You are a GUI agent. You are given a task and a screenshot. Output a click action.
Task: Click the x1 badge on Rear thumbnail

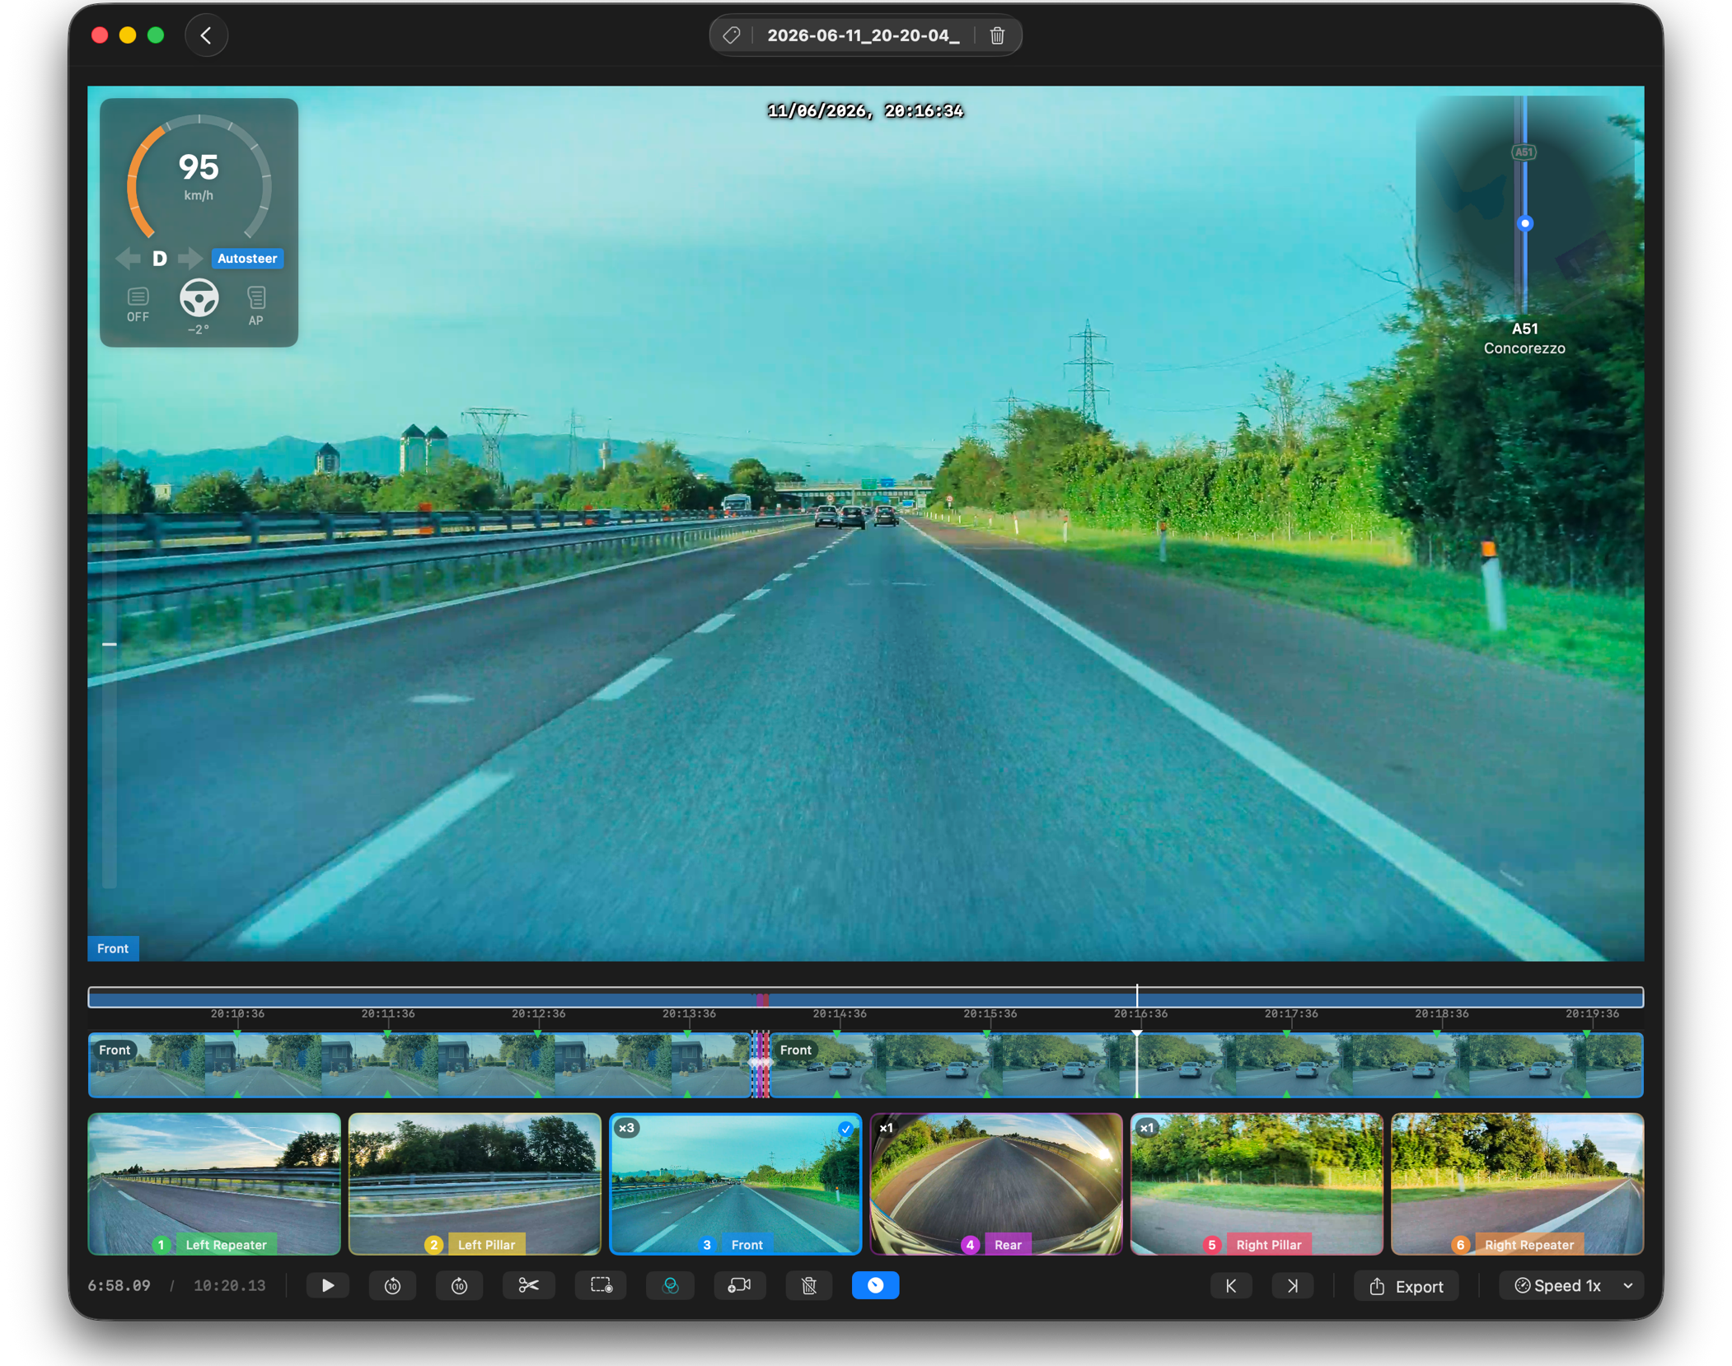click(x=887, y=1128)
